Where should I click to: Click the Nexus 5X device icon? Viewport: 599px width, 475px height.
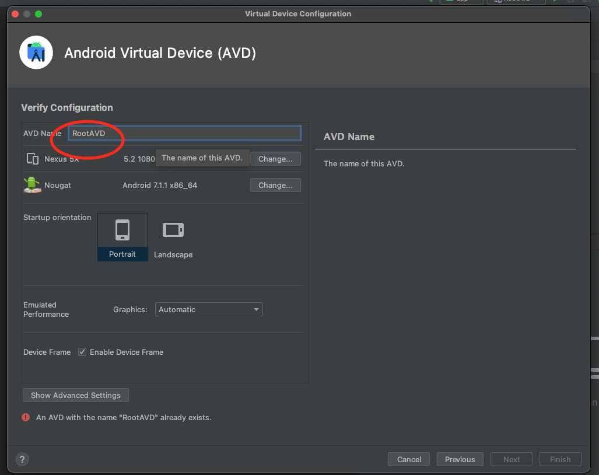33,159
